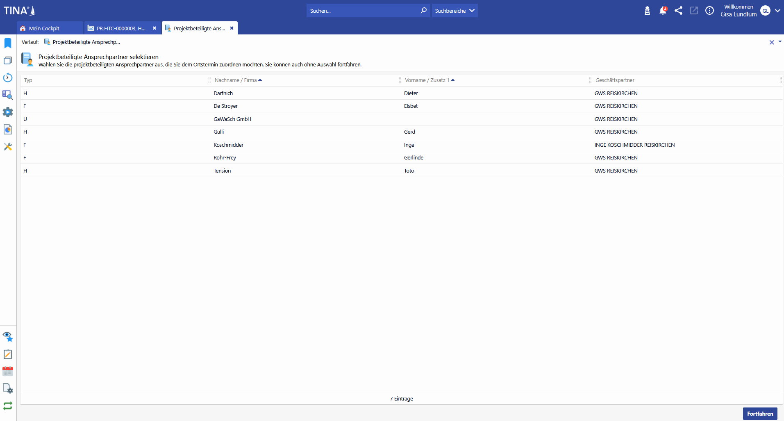This screenshot has height=421, width=784.
Task: Open the eye with star watchlist icon
Action: tap(8, 337)
